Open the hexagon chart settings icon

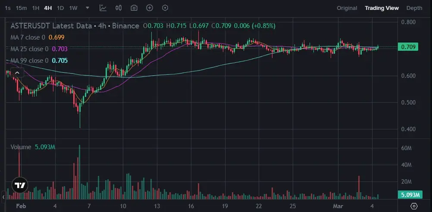point(165,8)
